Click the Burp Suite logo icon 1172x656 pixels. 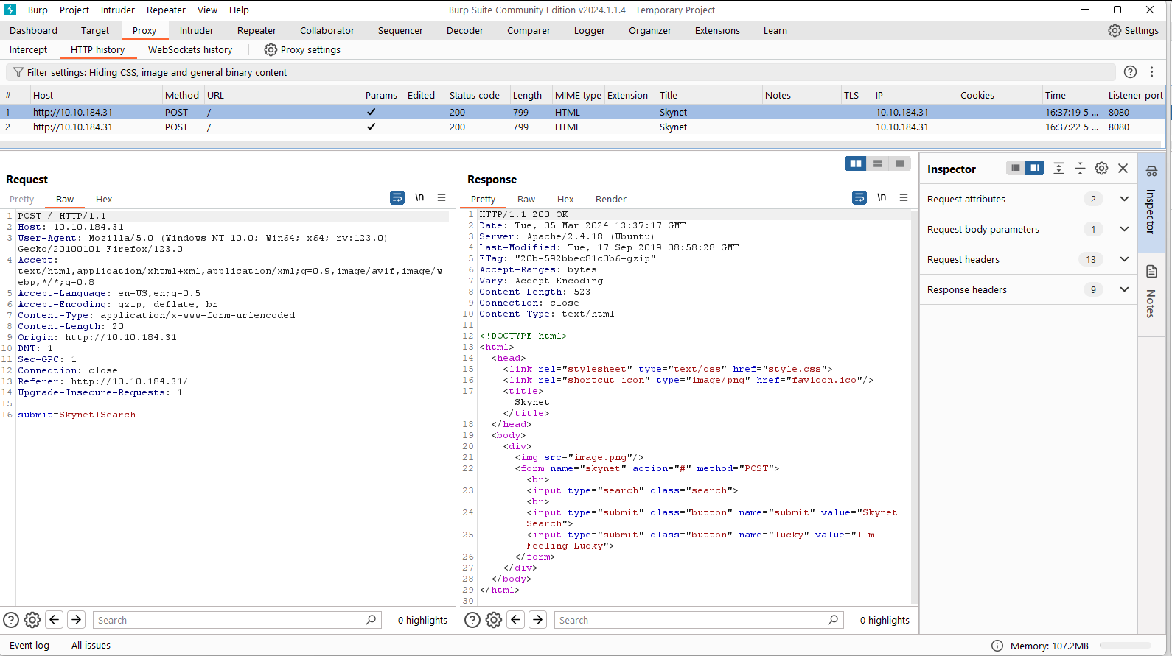tap(10, 10)
